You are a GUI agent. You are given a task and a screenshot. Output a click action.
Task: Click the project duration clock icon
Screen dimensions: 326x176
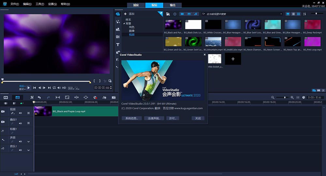click(304, 97)
